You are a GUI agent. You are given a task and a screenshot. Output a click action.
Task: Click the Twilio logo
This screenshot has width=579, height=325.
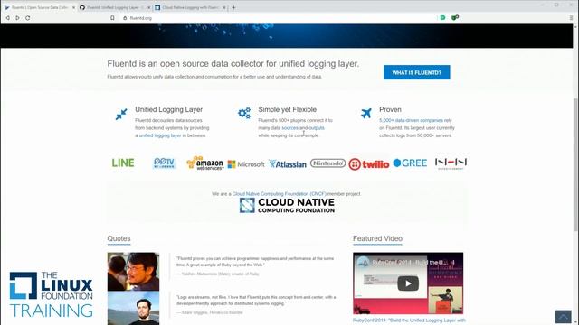pos(369,164)
